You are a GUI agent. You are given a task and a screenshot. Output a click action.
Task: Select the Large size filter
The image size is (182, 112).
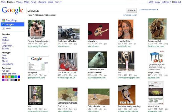point(4,37)
